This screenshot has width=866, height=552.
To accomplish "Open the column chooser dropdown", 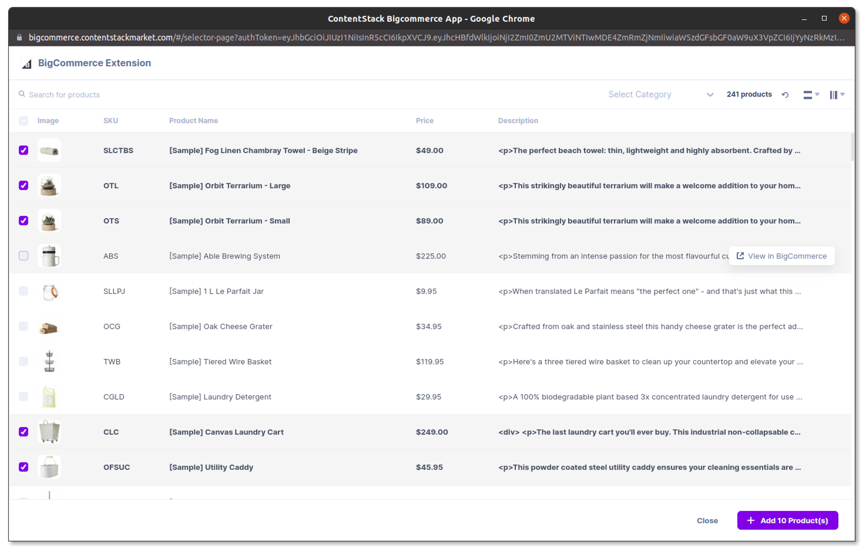I will [837, 95].
